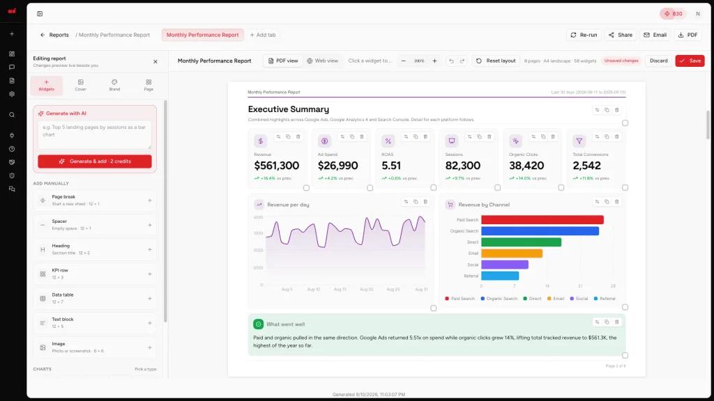Image resolution: width=714 pixels, height=401 pixels.
Task: Increase zoom with the plus button
Action: click(x=434, y=61)
